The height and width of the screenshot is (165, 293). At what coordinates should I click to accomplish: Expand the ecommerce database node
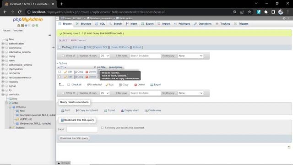[x=3, y=48]
